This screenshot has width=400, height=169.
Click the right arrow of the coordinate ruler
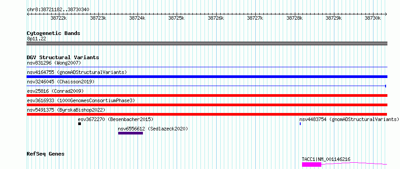pos(386,14)
